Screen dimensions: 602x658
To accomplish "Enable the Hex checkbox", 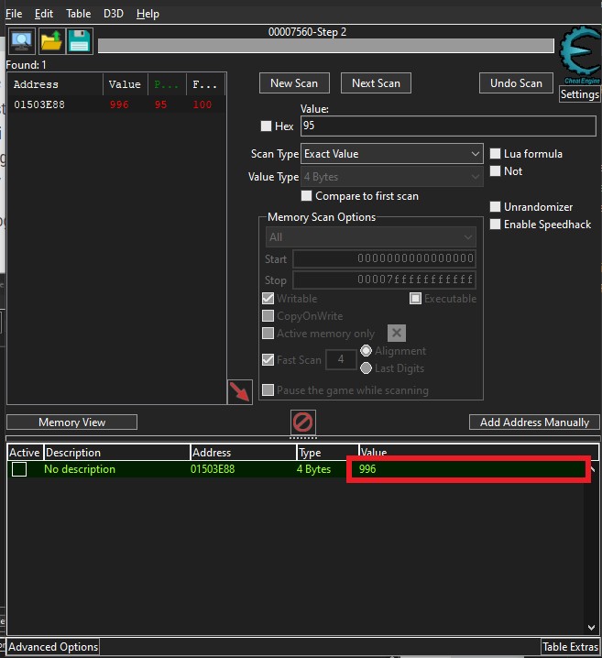I will pyautogui.click(x=267, y=126).
